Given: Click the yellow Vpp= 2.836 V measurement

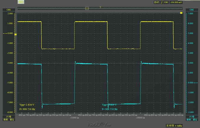Looking at the screenshot, I should pyautogui.click(x=27, y=105).
